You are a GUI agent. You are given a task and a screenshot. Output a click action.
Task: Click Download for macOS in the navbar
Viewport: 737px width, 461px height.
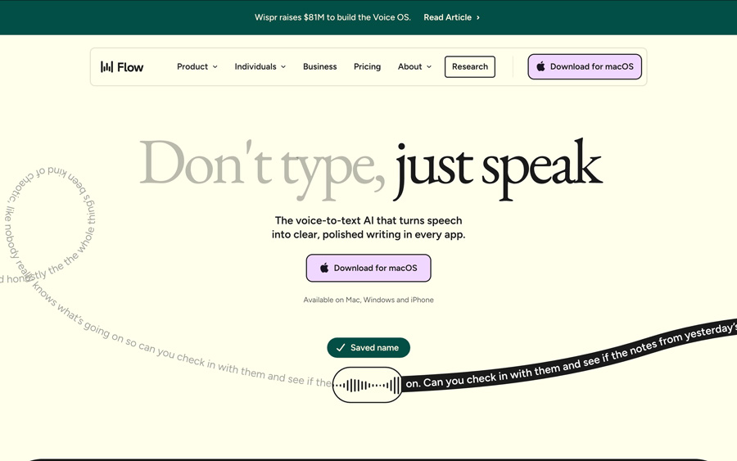pyautogui.click(x=584, y=66)
